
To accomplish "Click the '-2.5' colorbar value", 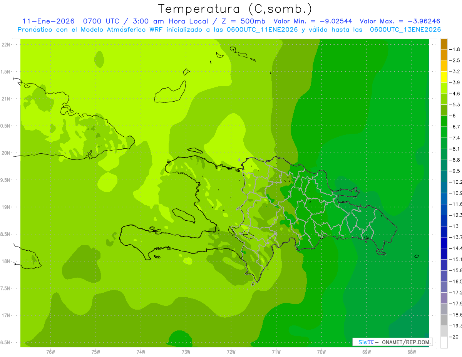I will 455,60.
